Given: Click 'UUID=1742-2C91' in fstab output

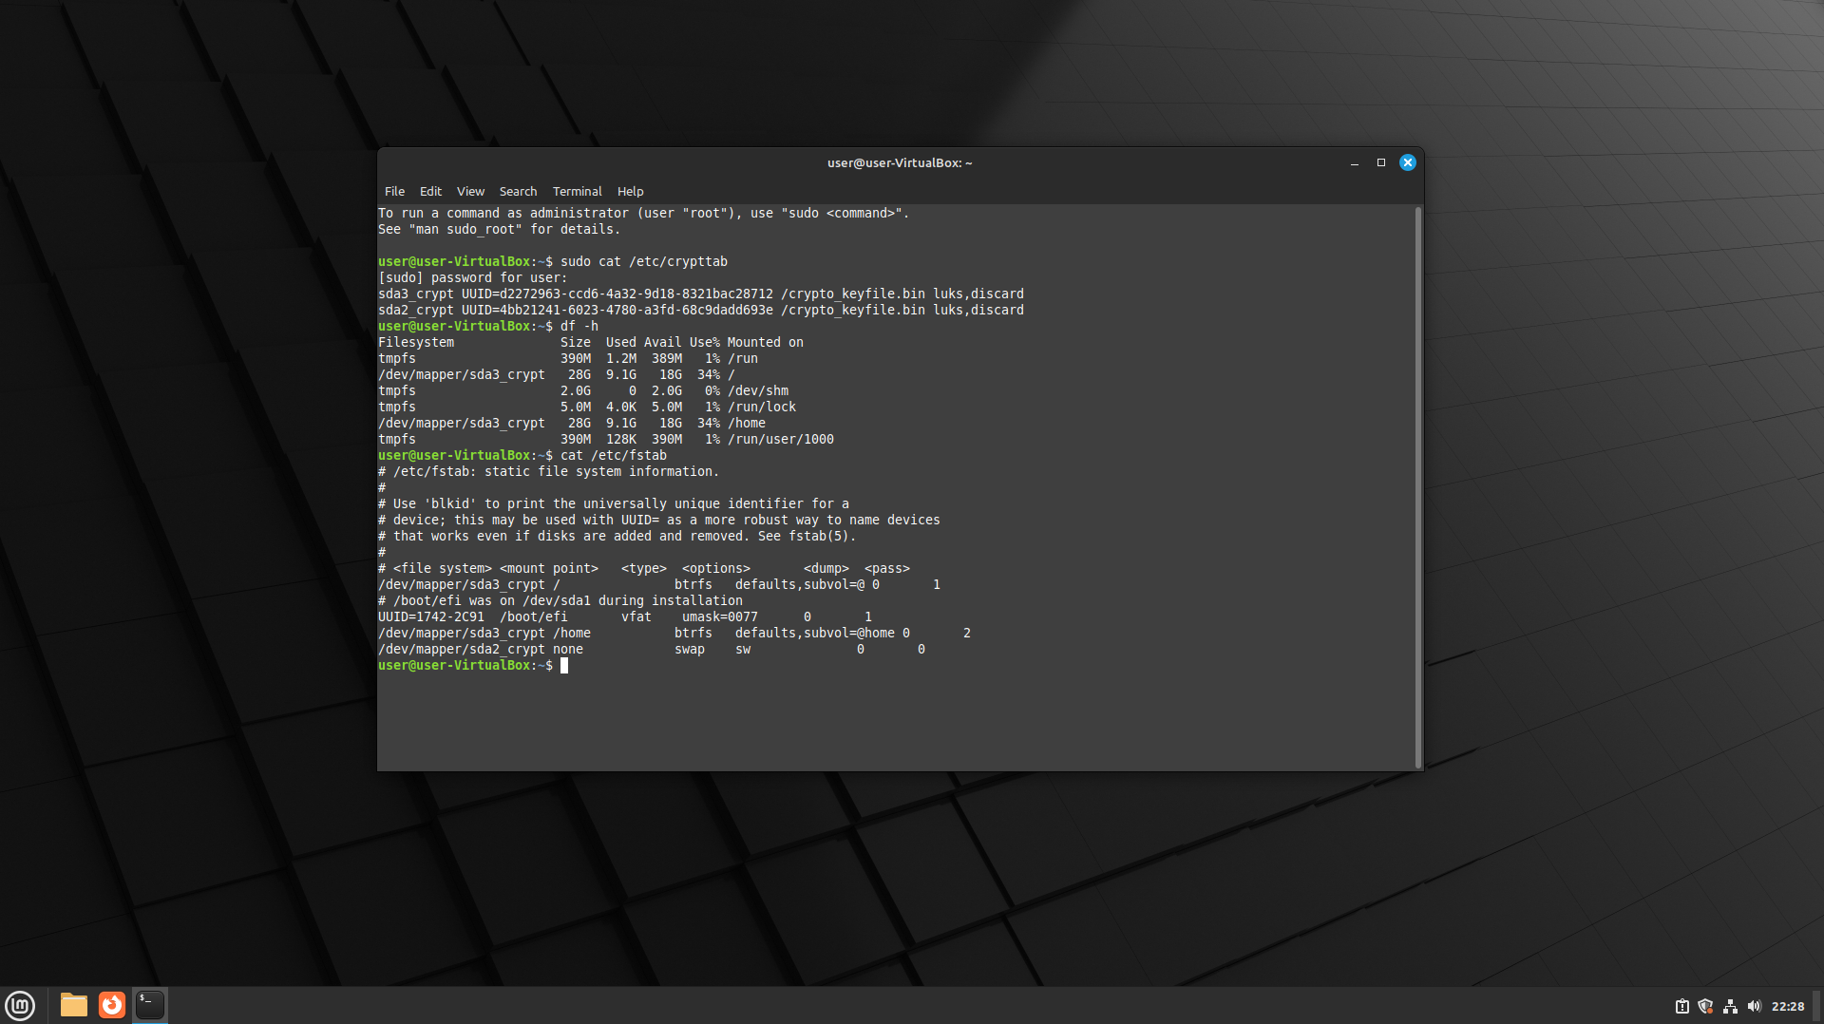Looking at the screenshot, I should [x=431, y=616].
